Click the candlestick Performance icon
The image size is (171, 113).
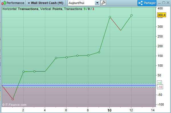click(x=3, y=3)
